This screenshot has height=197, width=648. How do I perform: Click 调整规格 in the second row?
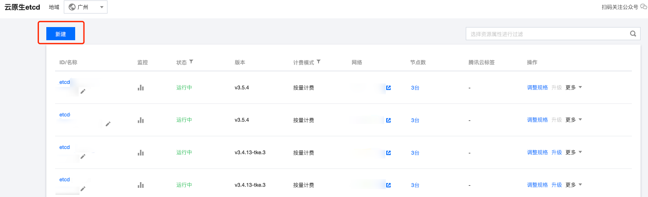tap(537, 120)
